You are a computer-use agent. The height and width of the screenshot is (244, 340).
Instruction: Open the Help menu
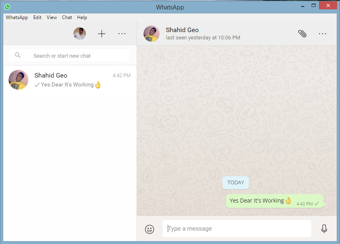pyautogui.click(x=82, y=17)
